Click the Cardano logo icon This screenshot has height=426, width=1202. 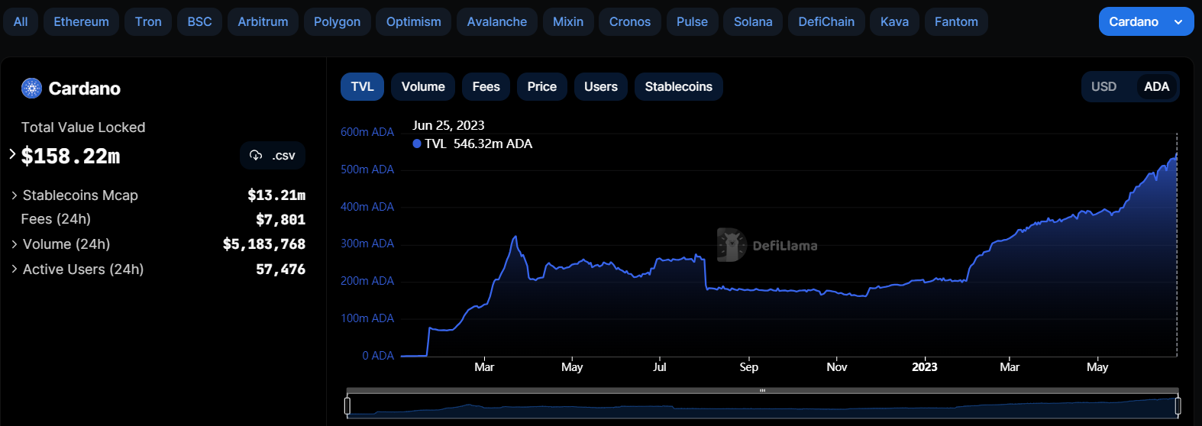31,89
